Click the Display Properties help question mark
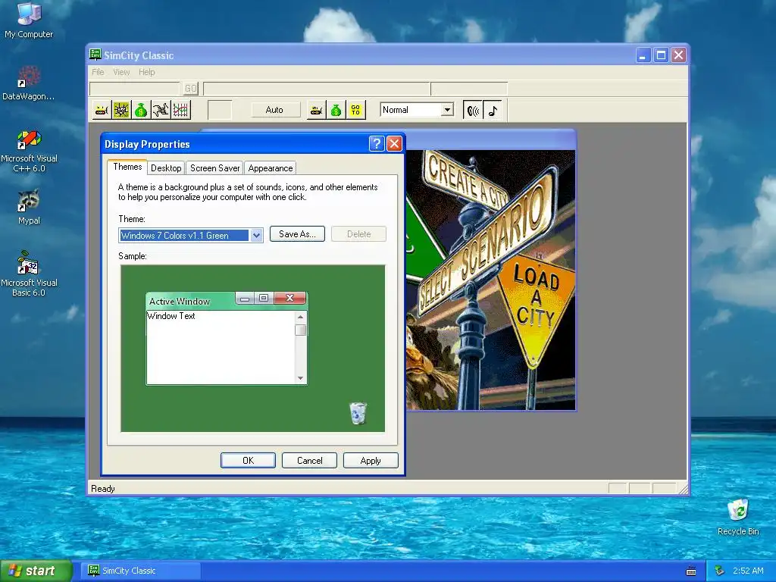This screenshot has width=776, height=582. 377,143
